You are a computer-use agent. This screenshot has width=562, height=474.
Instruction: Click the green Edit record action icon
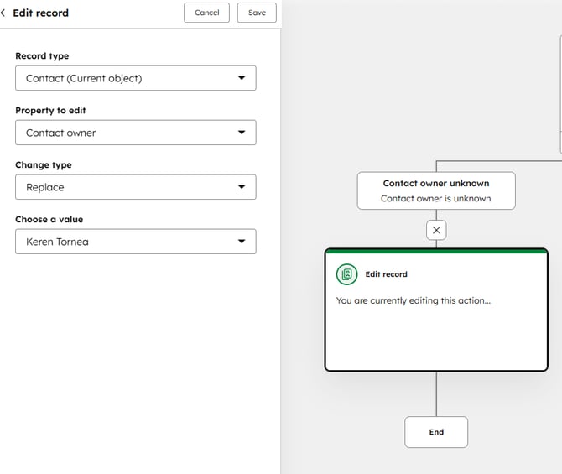tap(346, 274)
